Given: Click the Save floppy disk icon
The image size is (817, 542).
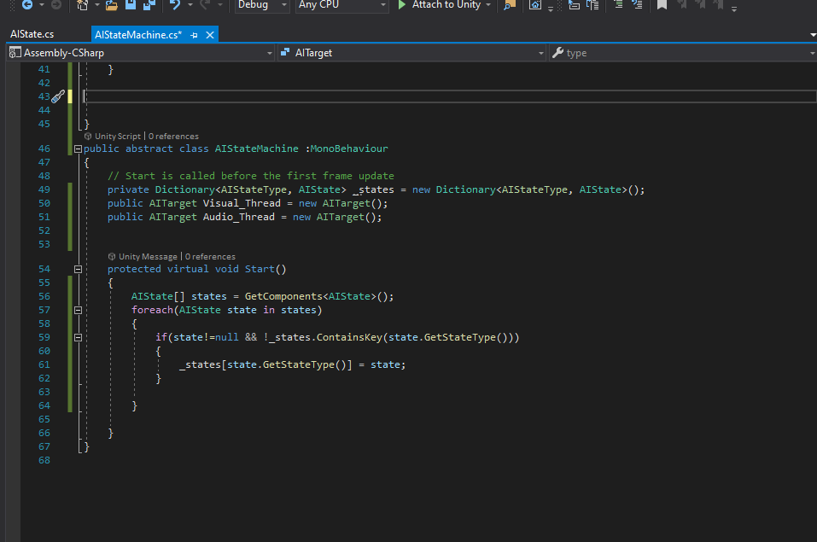Looking at the screenshot, I should [131, 4].
